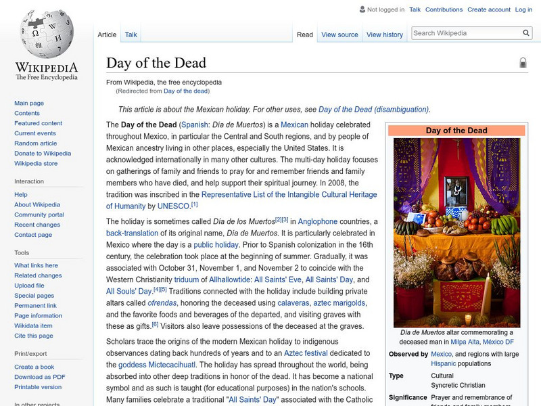Click Donate to Wikipedia
Screen dimensions: 541x406
[43, 153]
